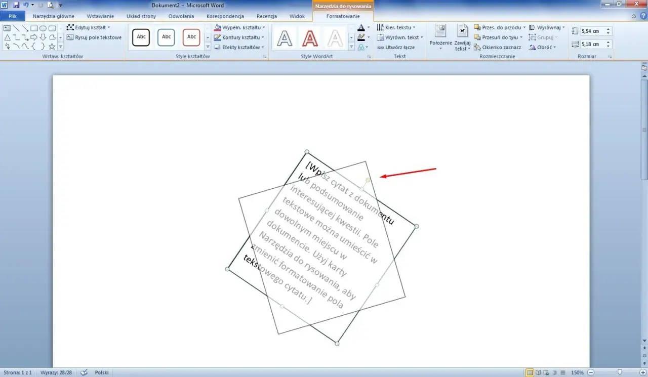Click the Wyrazy: 28/28 word count

57,372
